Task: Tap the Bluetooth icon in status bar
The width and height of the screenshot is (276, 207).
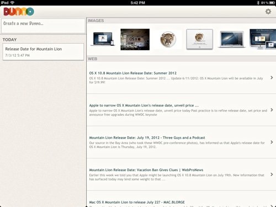Action: point(258,3)
